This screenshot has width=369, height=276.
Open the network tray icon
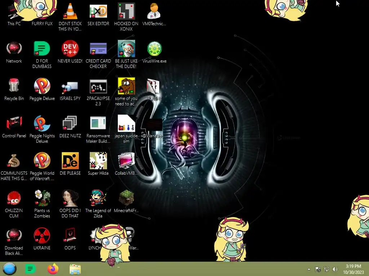click(326, 269)
